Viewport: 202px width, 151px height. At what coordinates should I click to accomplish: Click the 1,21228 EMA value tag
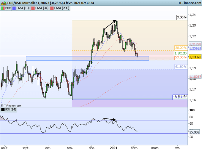point(195,44)
